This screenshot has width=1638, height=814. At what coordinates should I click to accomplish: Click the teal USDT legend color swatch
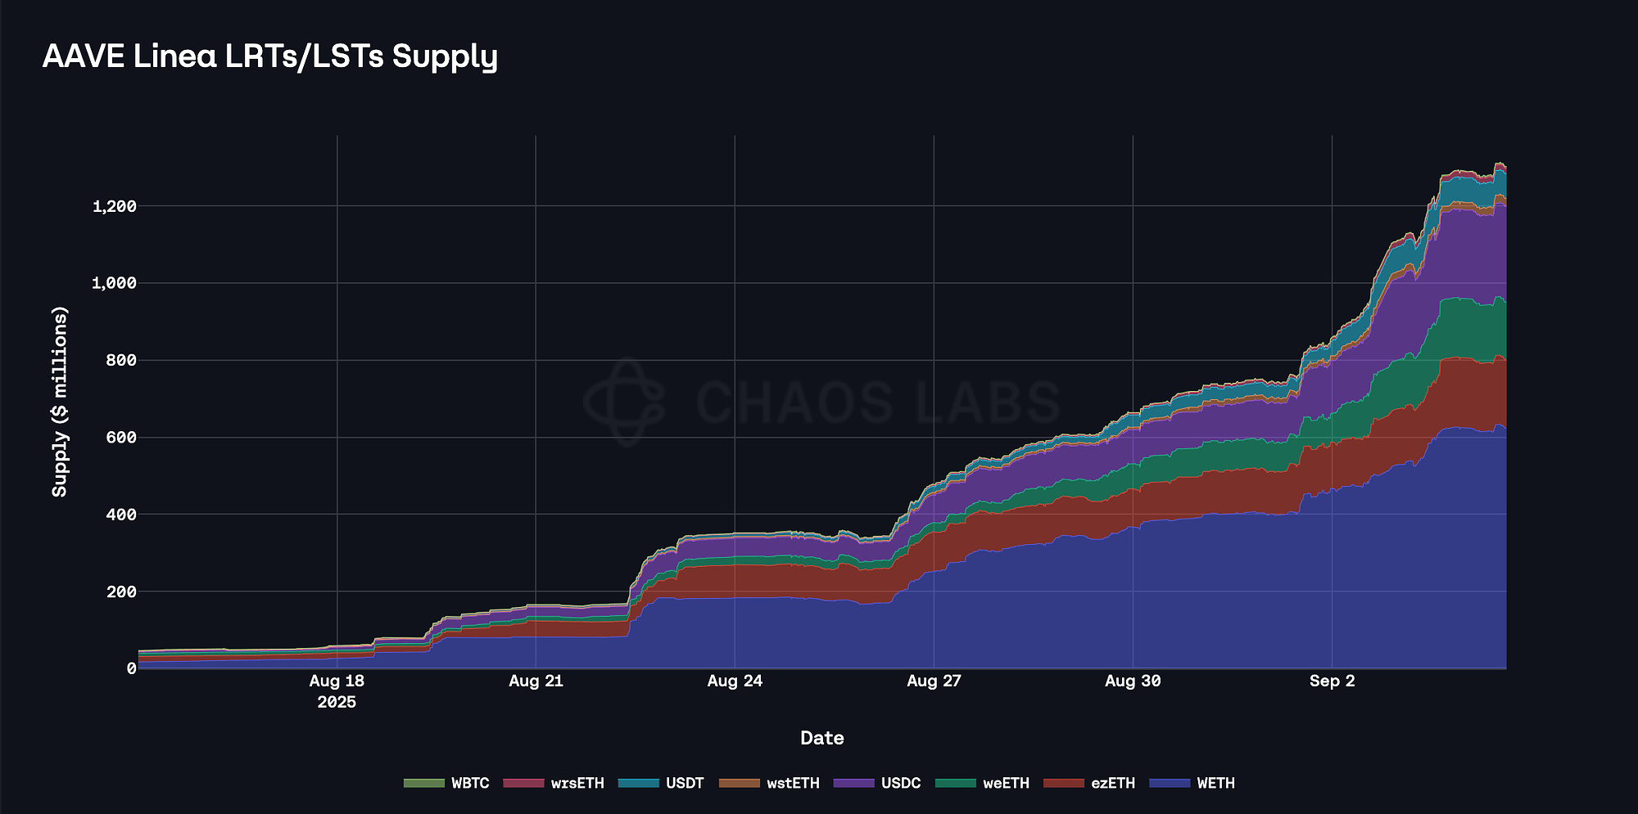click(639, 783)
